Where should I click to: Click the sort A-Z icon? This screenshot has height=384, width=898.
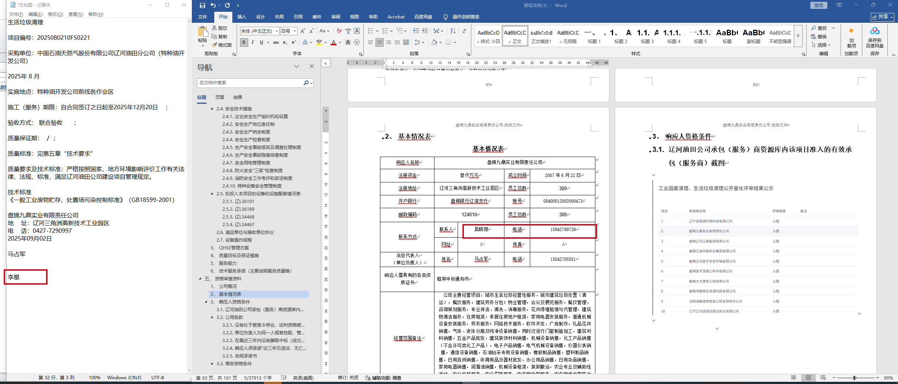pos(453,31)
